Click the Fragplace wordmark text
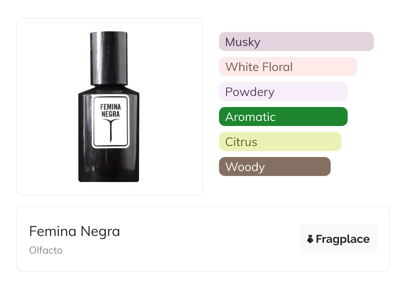Viewport: 406px width, 288px height. [x=343, y=239]
